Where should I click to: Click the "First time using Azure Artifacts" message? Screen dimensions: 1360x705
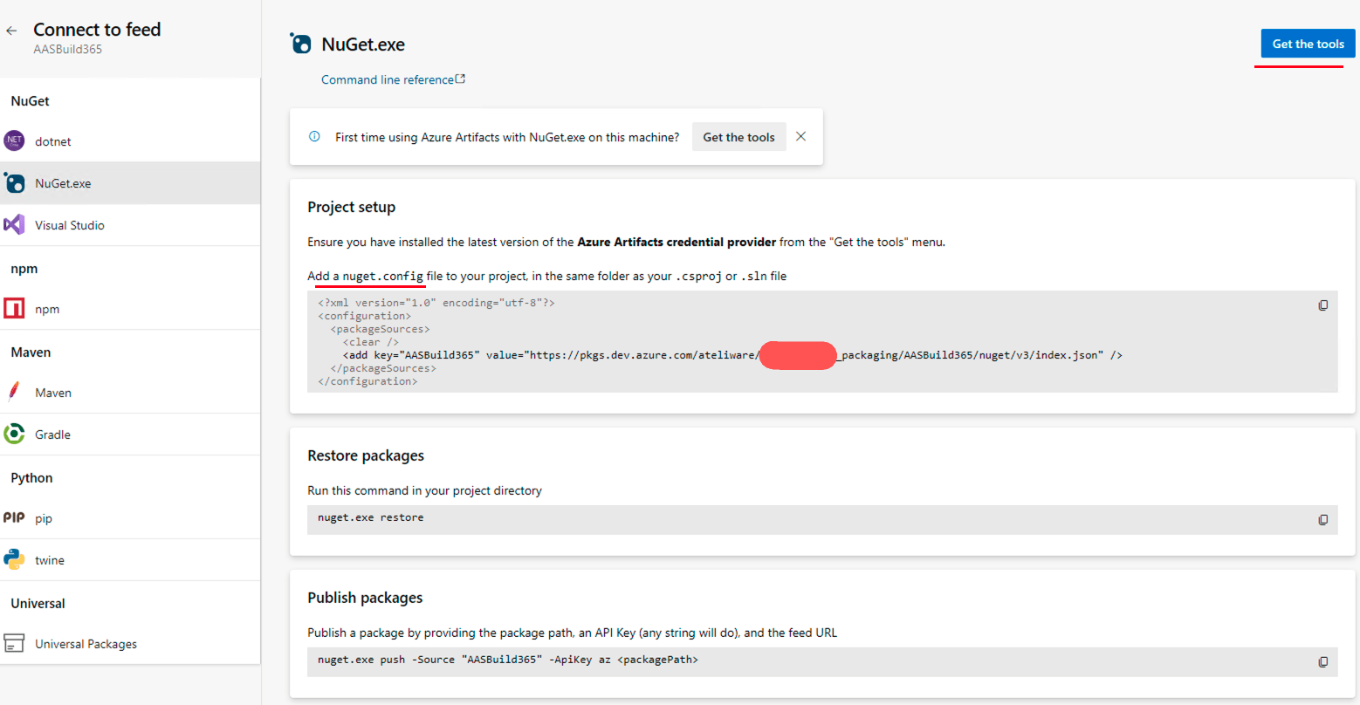[507, 137]
